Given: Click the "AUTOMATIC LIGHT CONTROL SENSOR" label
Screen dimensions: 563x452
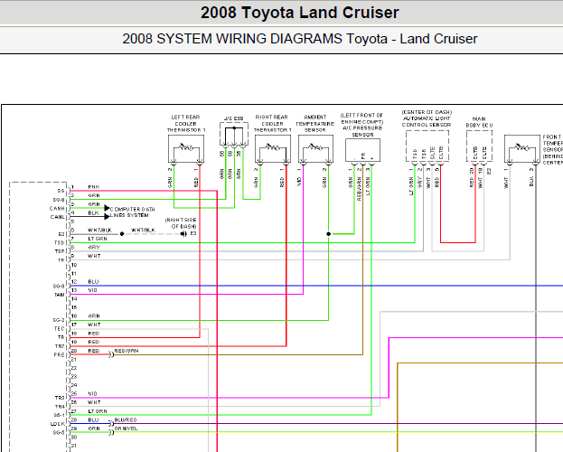Looking at the screenshot, I should (427, 121).
